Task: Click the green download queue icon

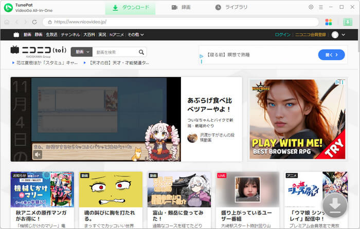Action: tap(347, 22)
